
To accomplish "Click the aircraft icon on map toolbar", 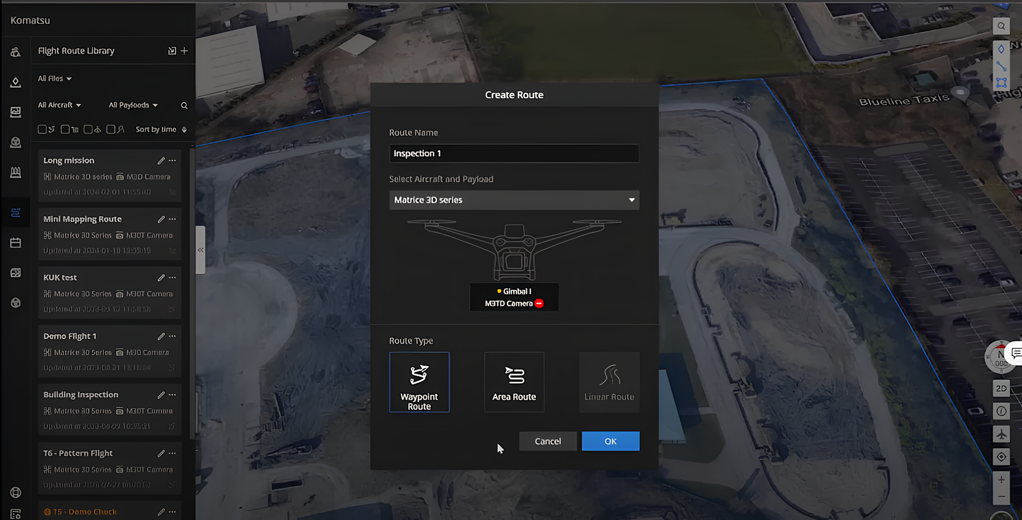I will point(1001,434).
